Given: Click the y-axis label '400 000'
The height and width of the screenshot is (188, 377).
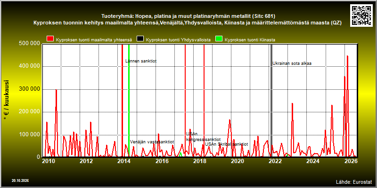Looking at the screenshot, I should pos(29,66).
